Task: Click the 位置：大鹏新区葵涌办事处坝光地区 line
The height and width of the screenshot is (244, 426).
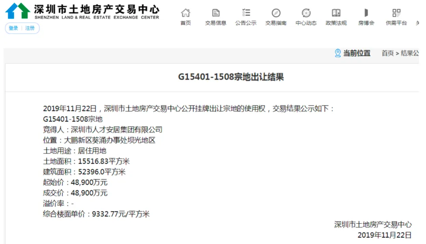Action: (99, 141)
